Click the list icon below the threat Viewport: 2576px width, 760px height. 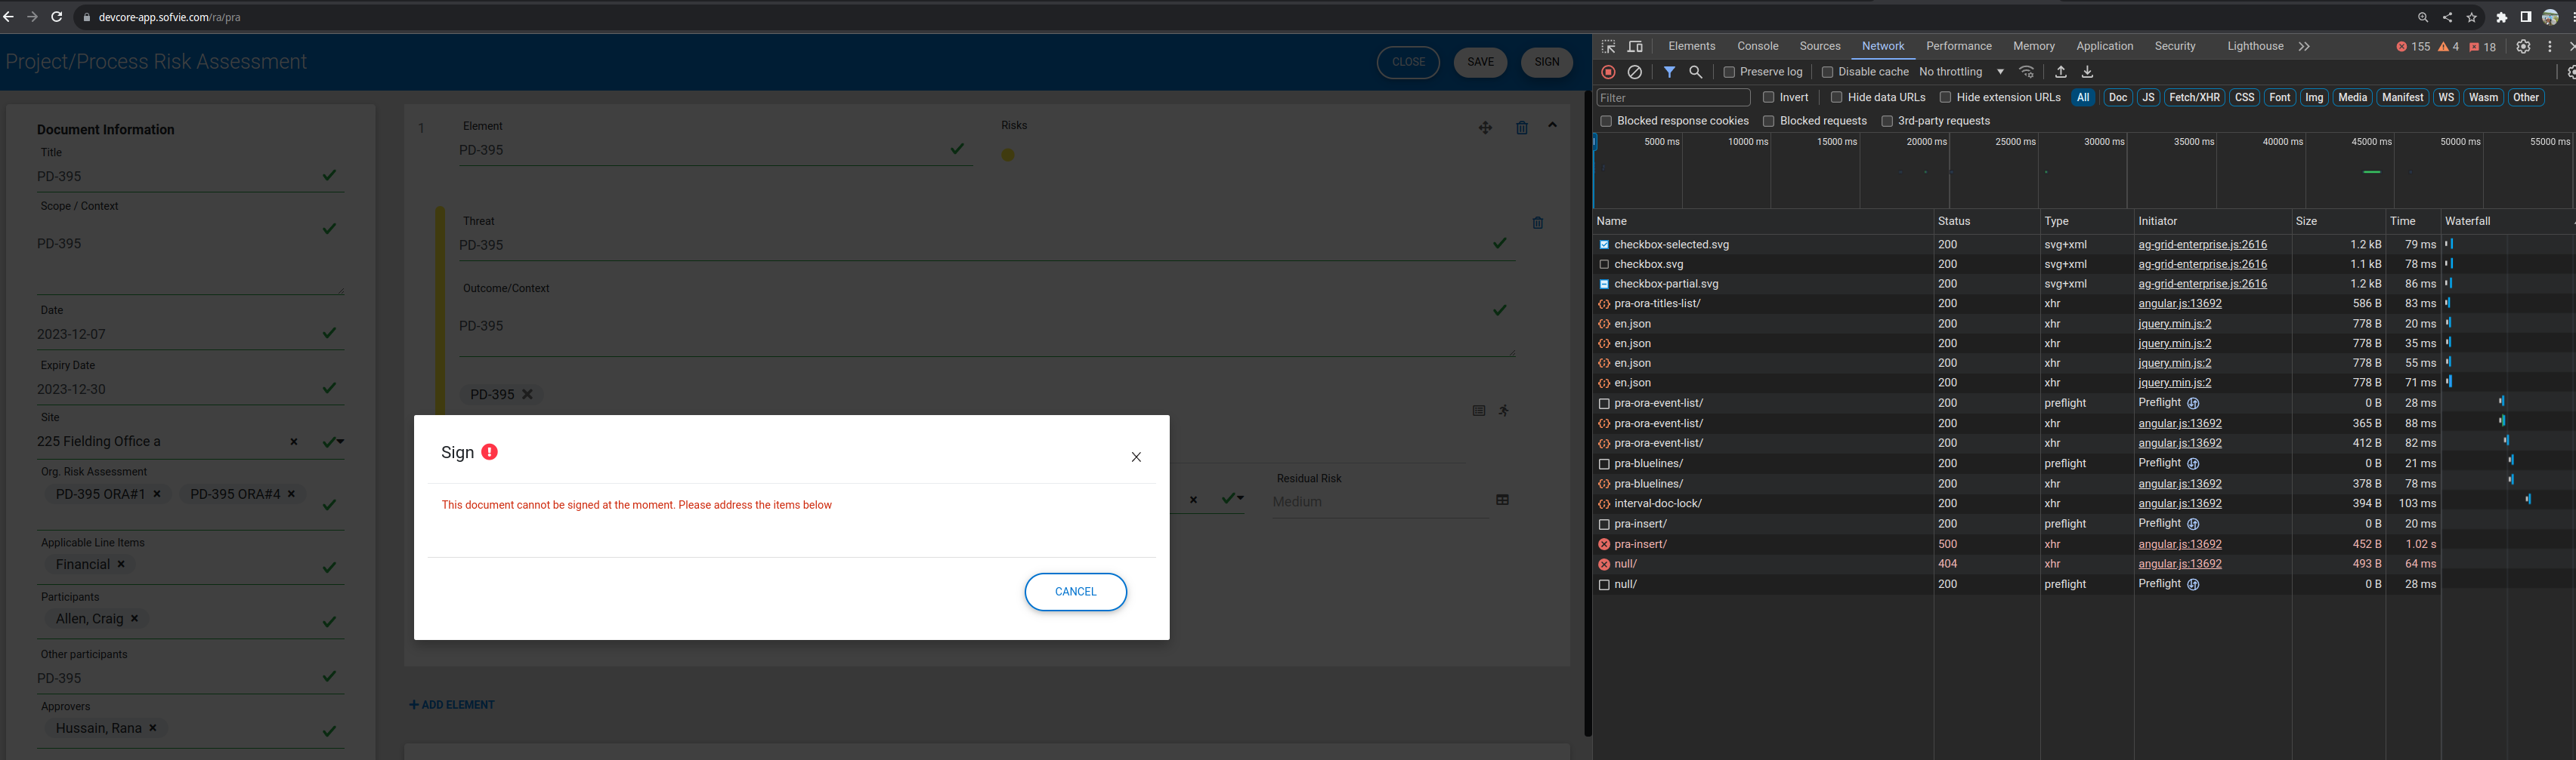click(1478, 411)
